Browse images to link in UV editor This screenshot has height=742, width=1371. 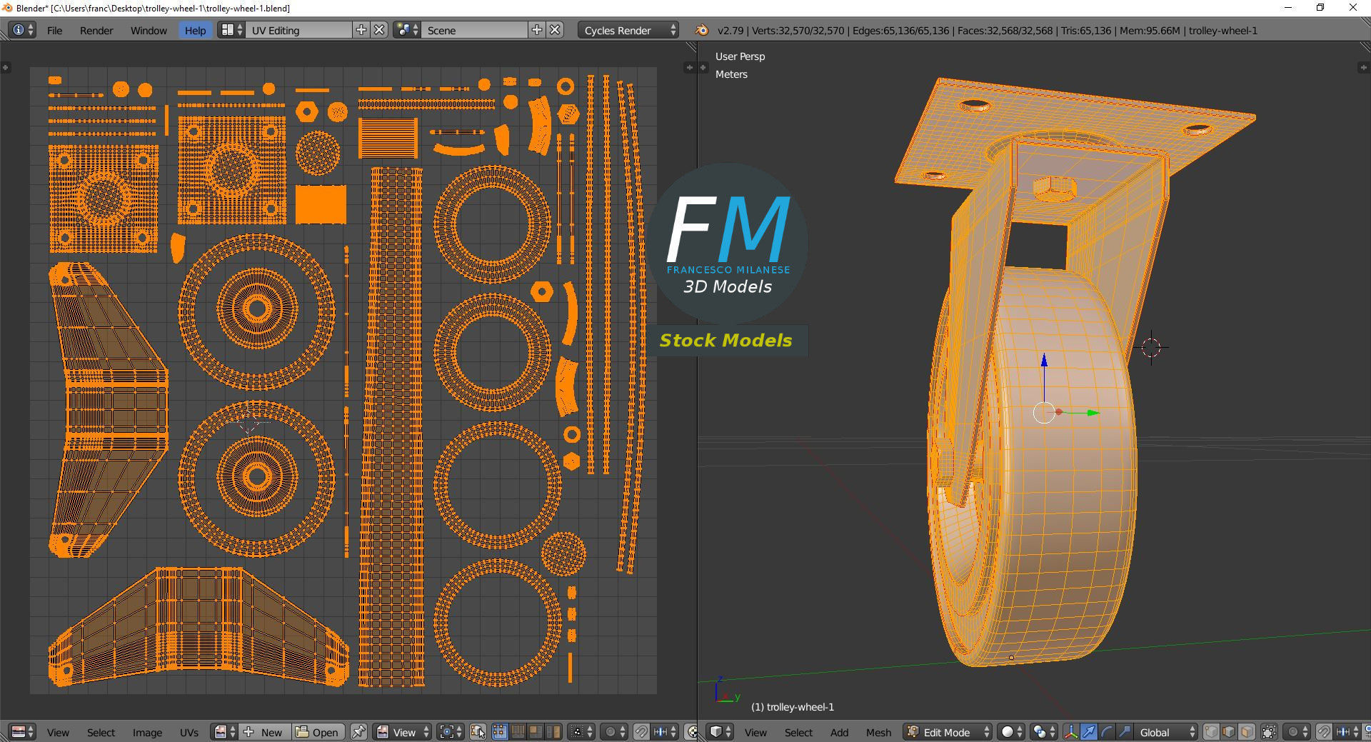[x=224, y=732]
